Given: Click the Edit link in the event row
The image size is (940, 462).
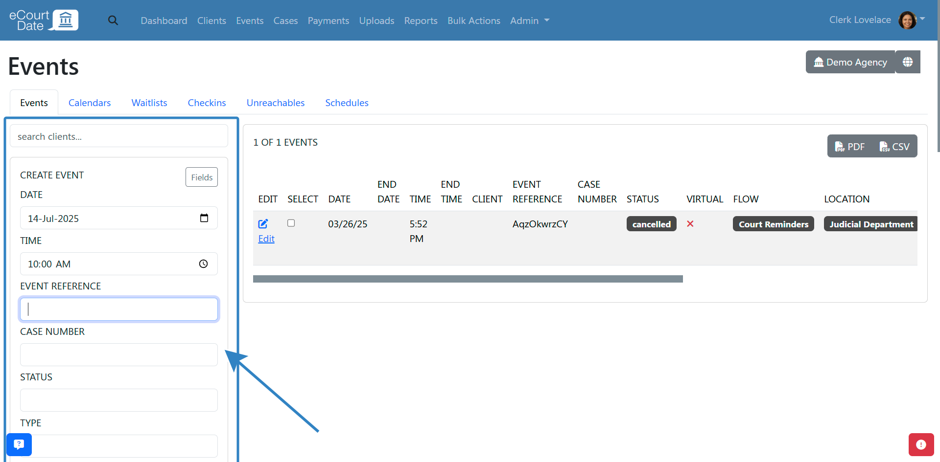Looking at the screenshot, I should click(266, 239).
